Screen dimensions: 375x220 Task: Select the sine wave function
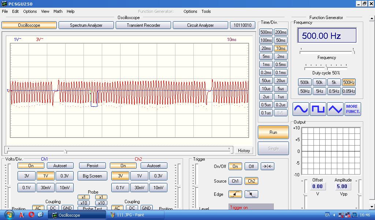click(301, 109)
